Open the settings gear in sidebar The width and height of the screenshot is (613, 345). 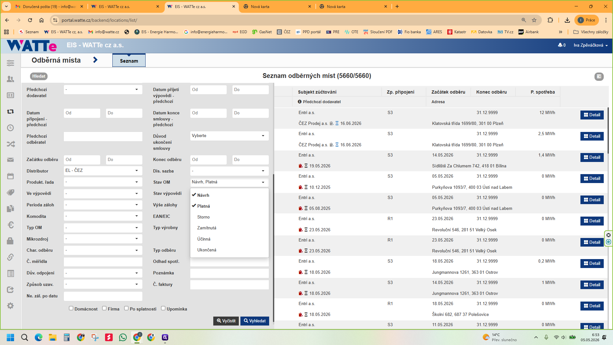pos(11,306)
